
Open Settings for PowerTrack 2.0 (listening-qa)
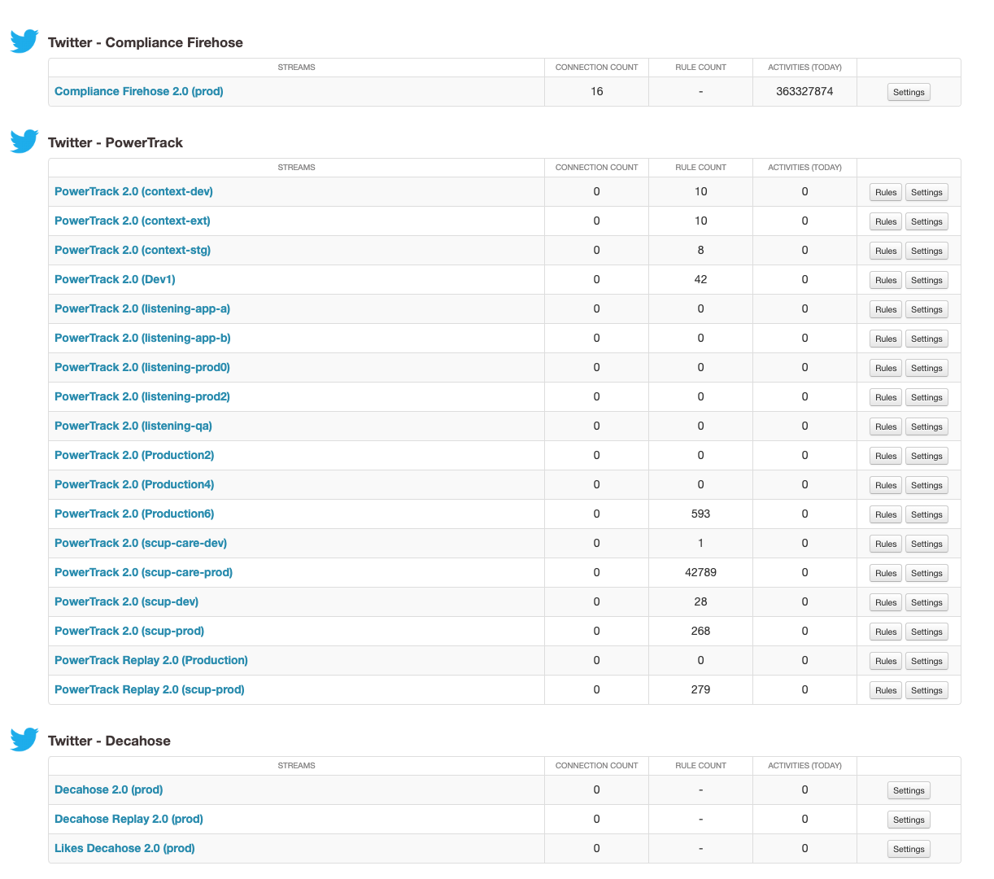926,426
